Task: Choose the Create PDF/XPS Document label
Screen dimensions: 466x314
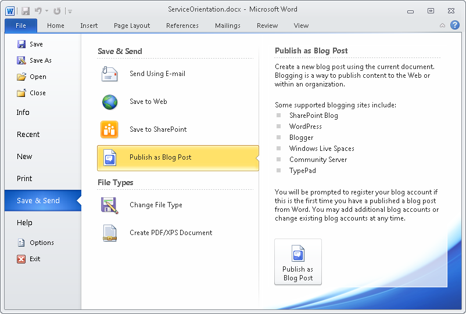Action: pyautogui.click(x=171, y=233)
